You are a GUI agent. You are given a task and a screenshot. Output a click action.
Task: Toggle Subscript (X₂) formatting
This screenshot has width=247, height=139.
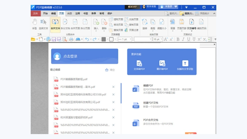tap(205, 39)
